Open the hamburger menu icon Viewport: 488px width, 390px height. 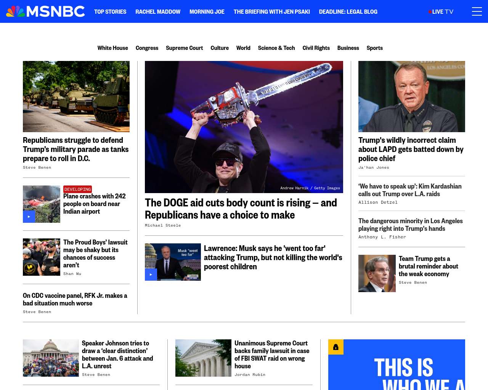477,11
